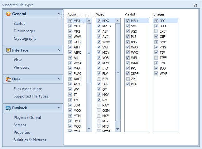Image resolution: width=202 pixels, height=149 pixels.
Task: Select the WPL row in Playlist list
Action: pyautogui.click(x=137, y=58)
